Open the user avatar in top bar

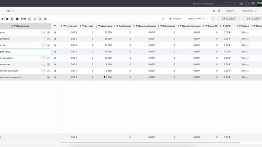(x=260, y=4)
